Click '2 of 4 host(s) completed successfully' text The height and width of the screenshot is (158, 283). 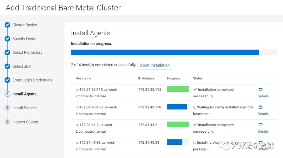click(104, 65)
